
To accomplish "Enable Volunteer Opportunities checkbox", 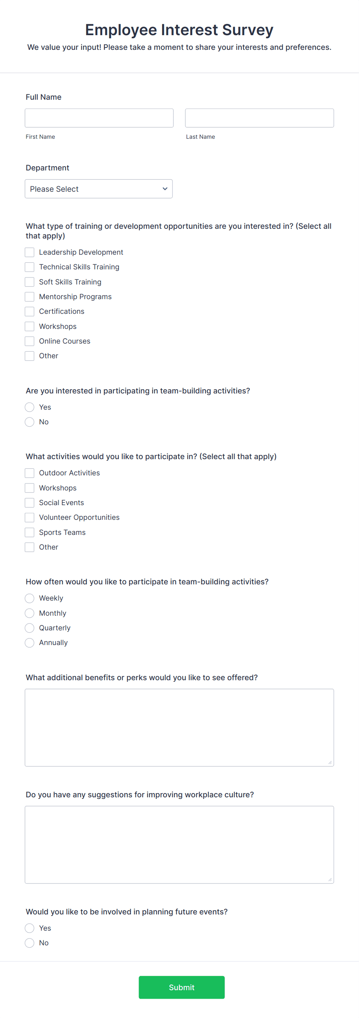I will point(29,517).
